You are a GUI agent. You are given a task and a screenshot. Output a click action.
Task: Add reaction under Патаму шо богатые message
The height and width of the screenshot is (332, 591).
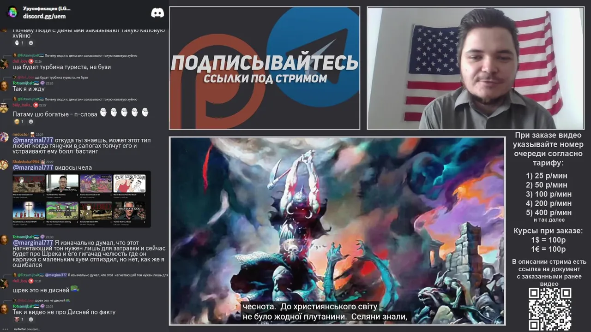pyautogui.click(x=31, y=122)
